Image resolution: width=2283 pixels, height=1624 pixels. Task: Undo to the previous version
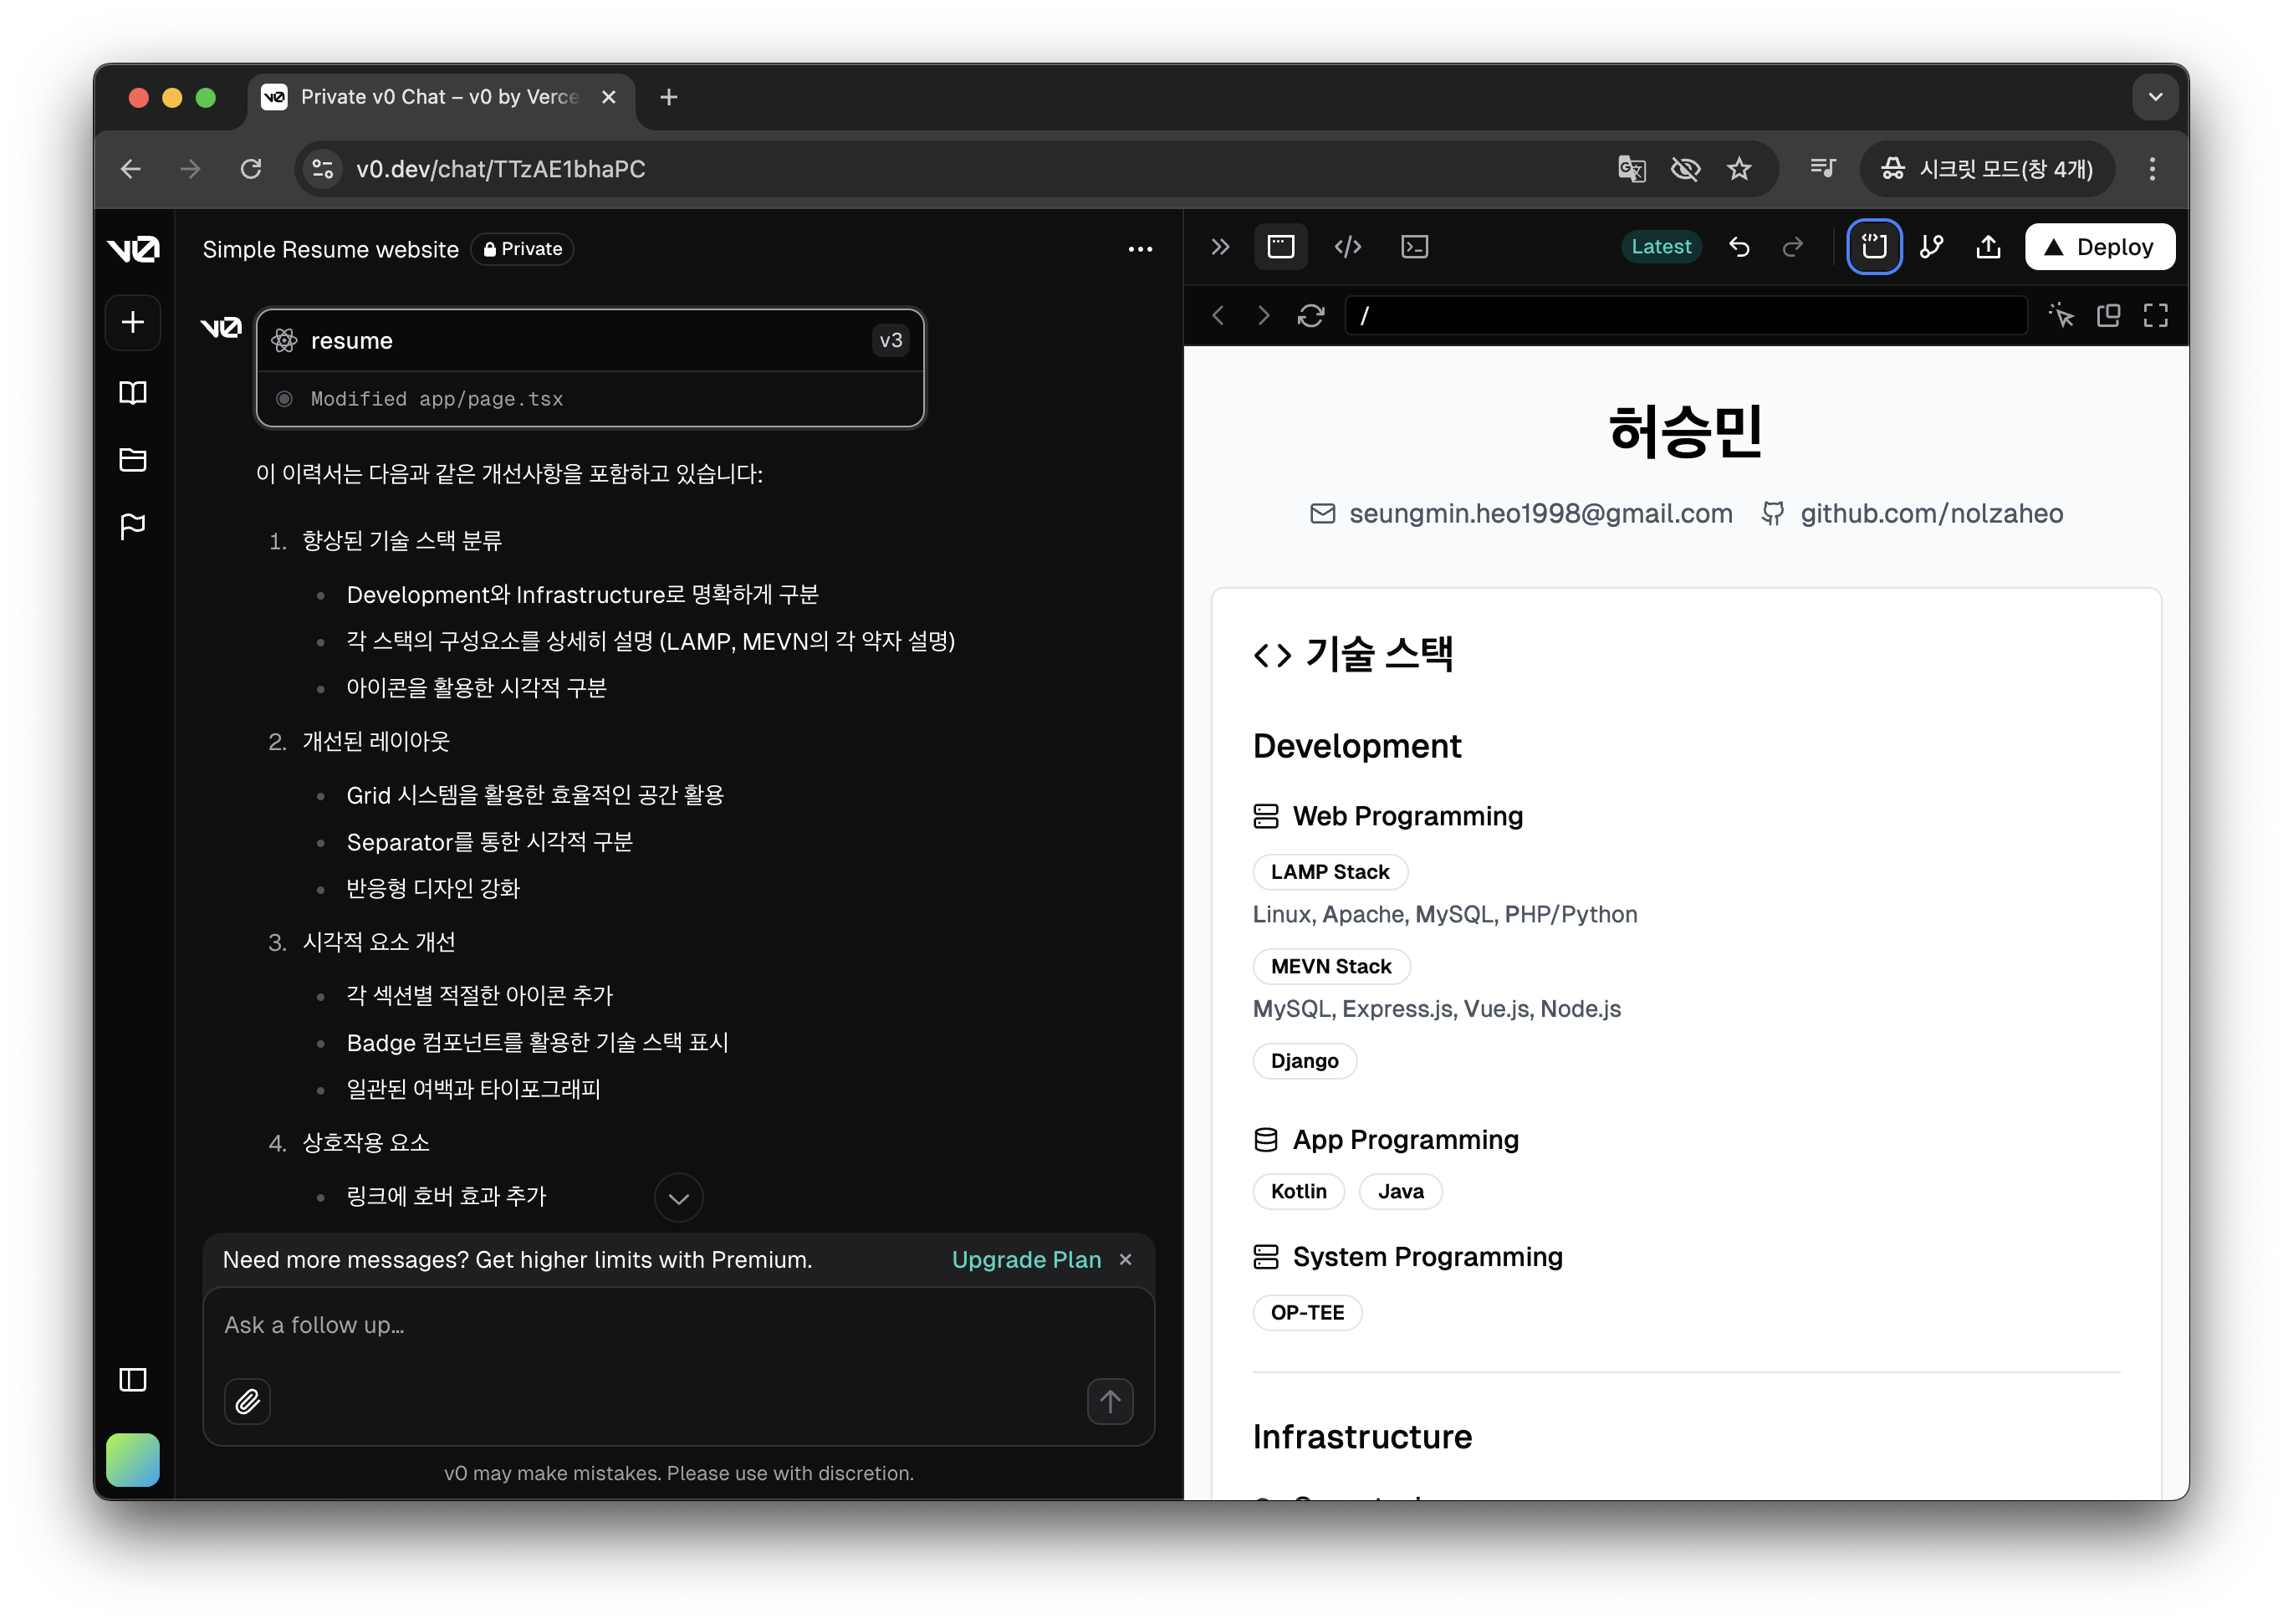coord(1739,247)
